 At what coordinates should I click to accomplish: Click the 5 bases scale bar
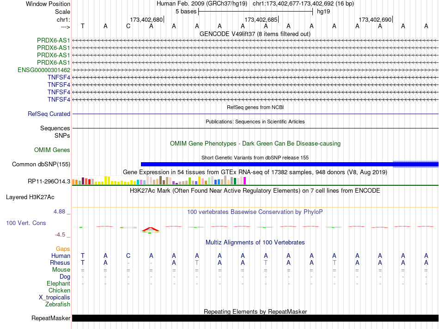[x=256, y=12]
